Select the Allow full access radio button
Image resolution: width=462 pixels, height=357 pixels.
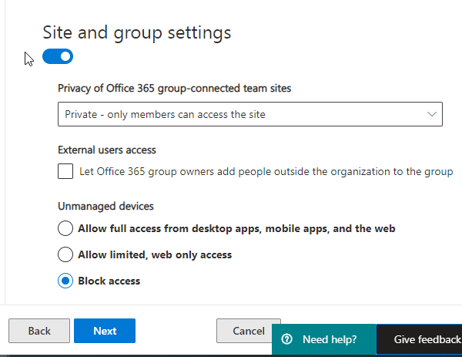coord(65,229)
